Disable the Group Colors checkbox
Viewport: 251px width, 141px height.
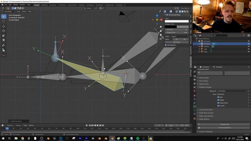(x=218, y=103)
